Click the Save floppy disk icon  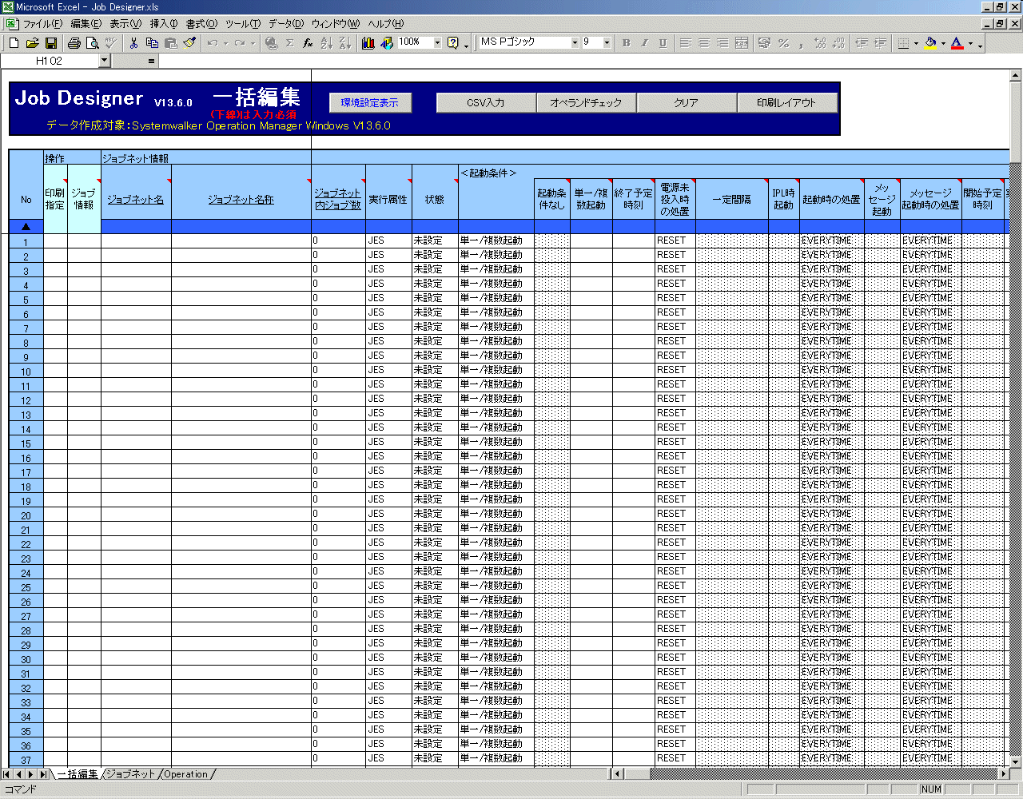(50, 43)
